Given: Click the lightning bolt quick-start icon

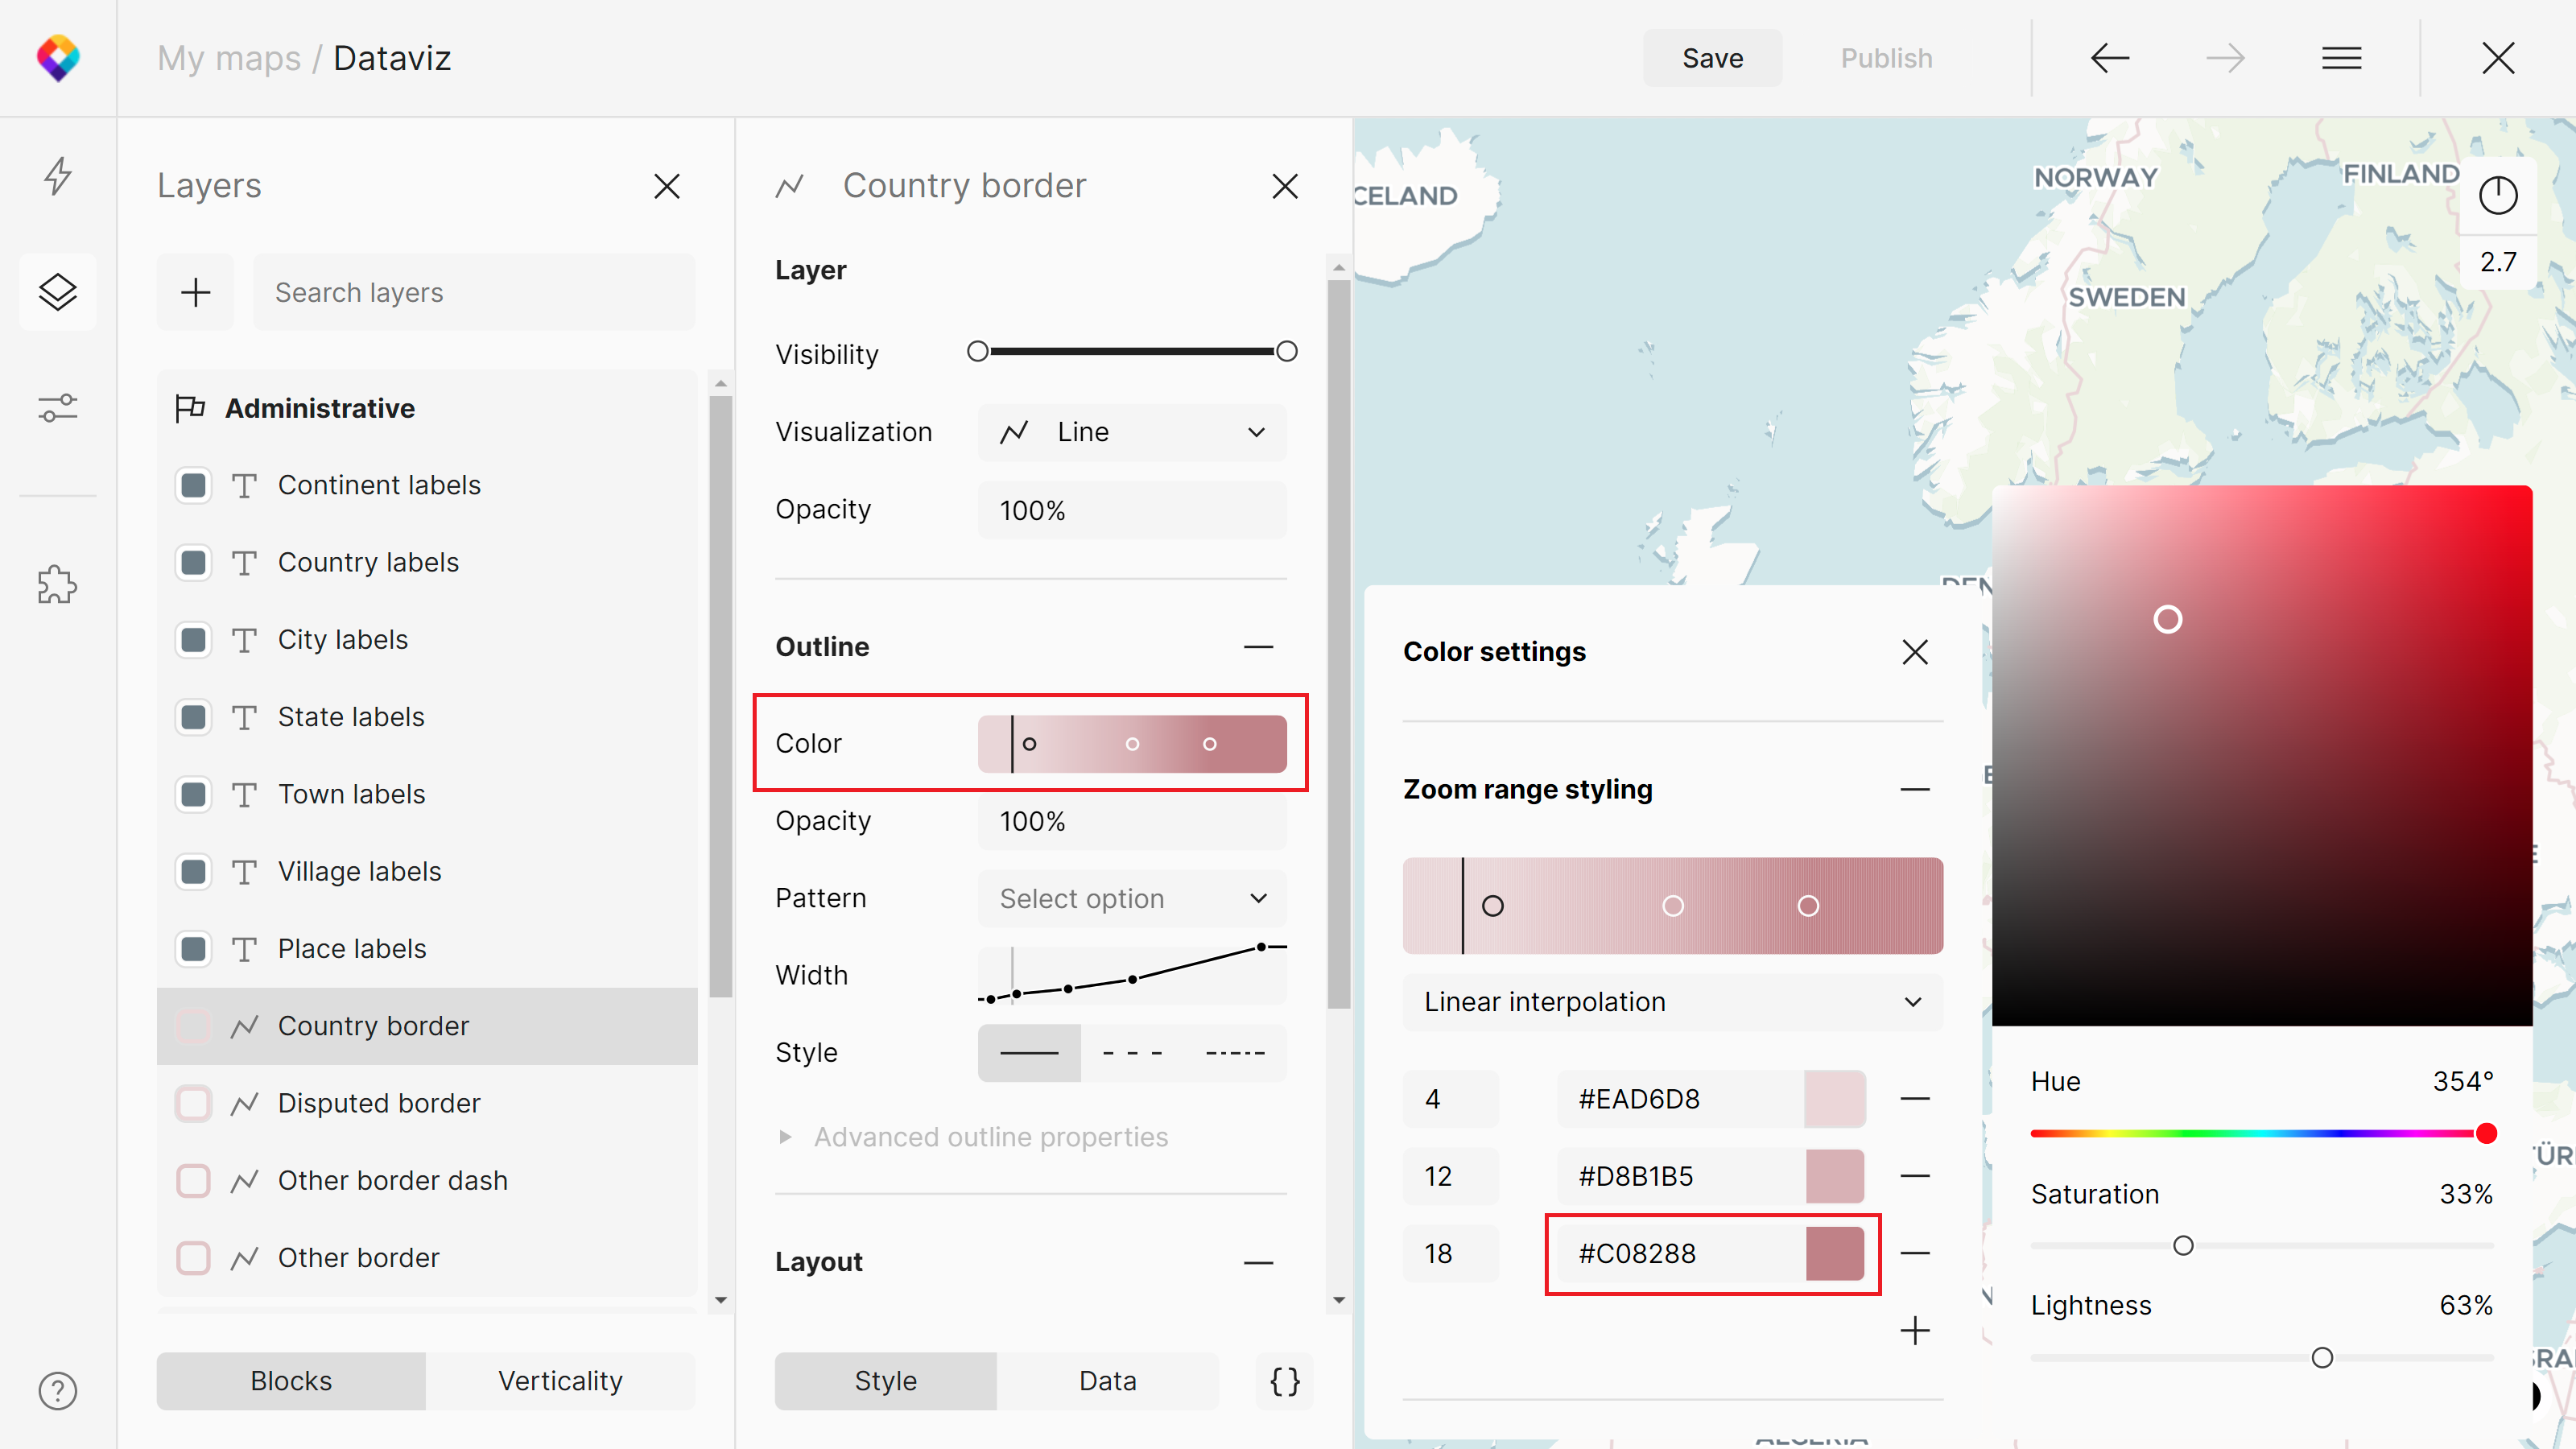Looking at the screenshot, I should 57,175.
